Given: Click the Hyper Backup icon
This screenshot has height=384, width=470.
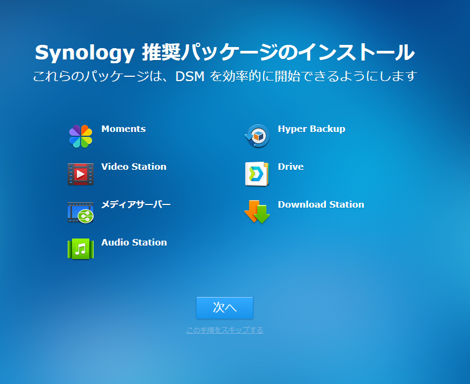Looking at the screenshot, I should [x=257, y=136].
